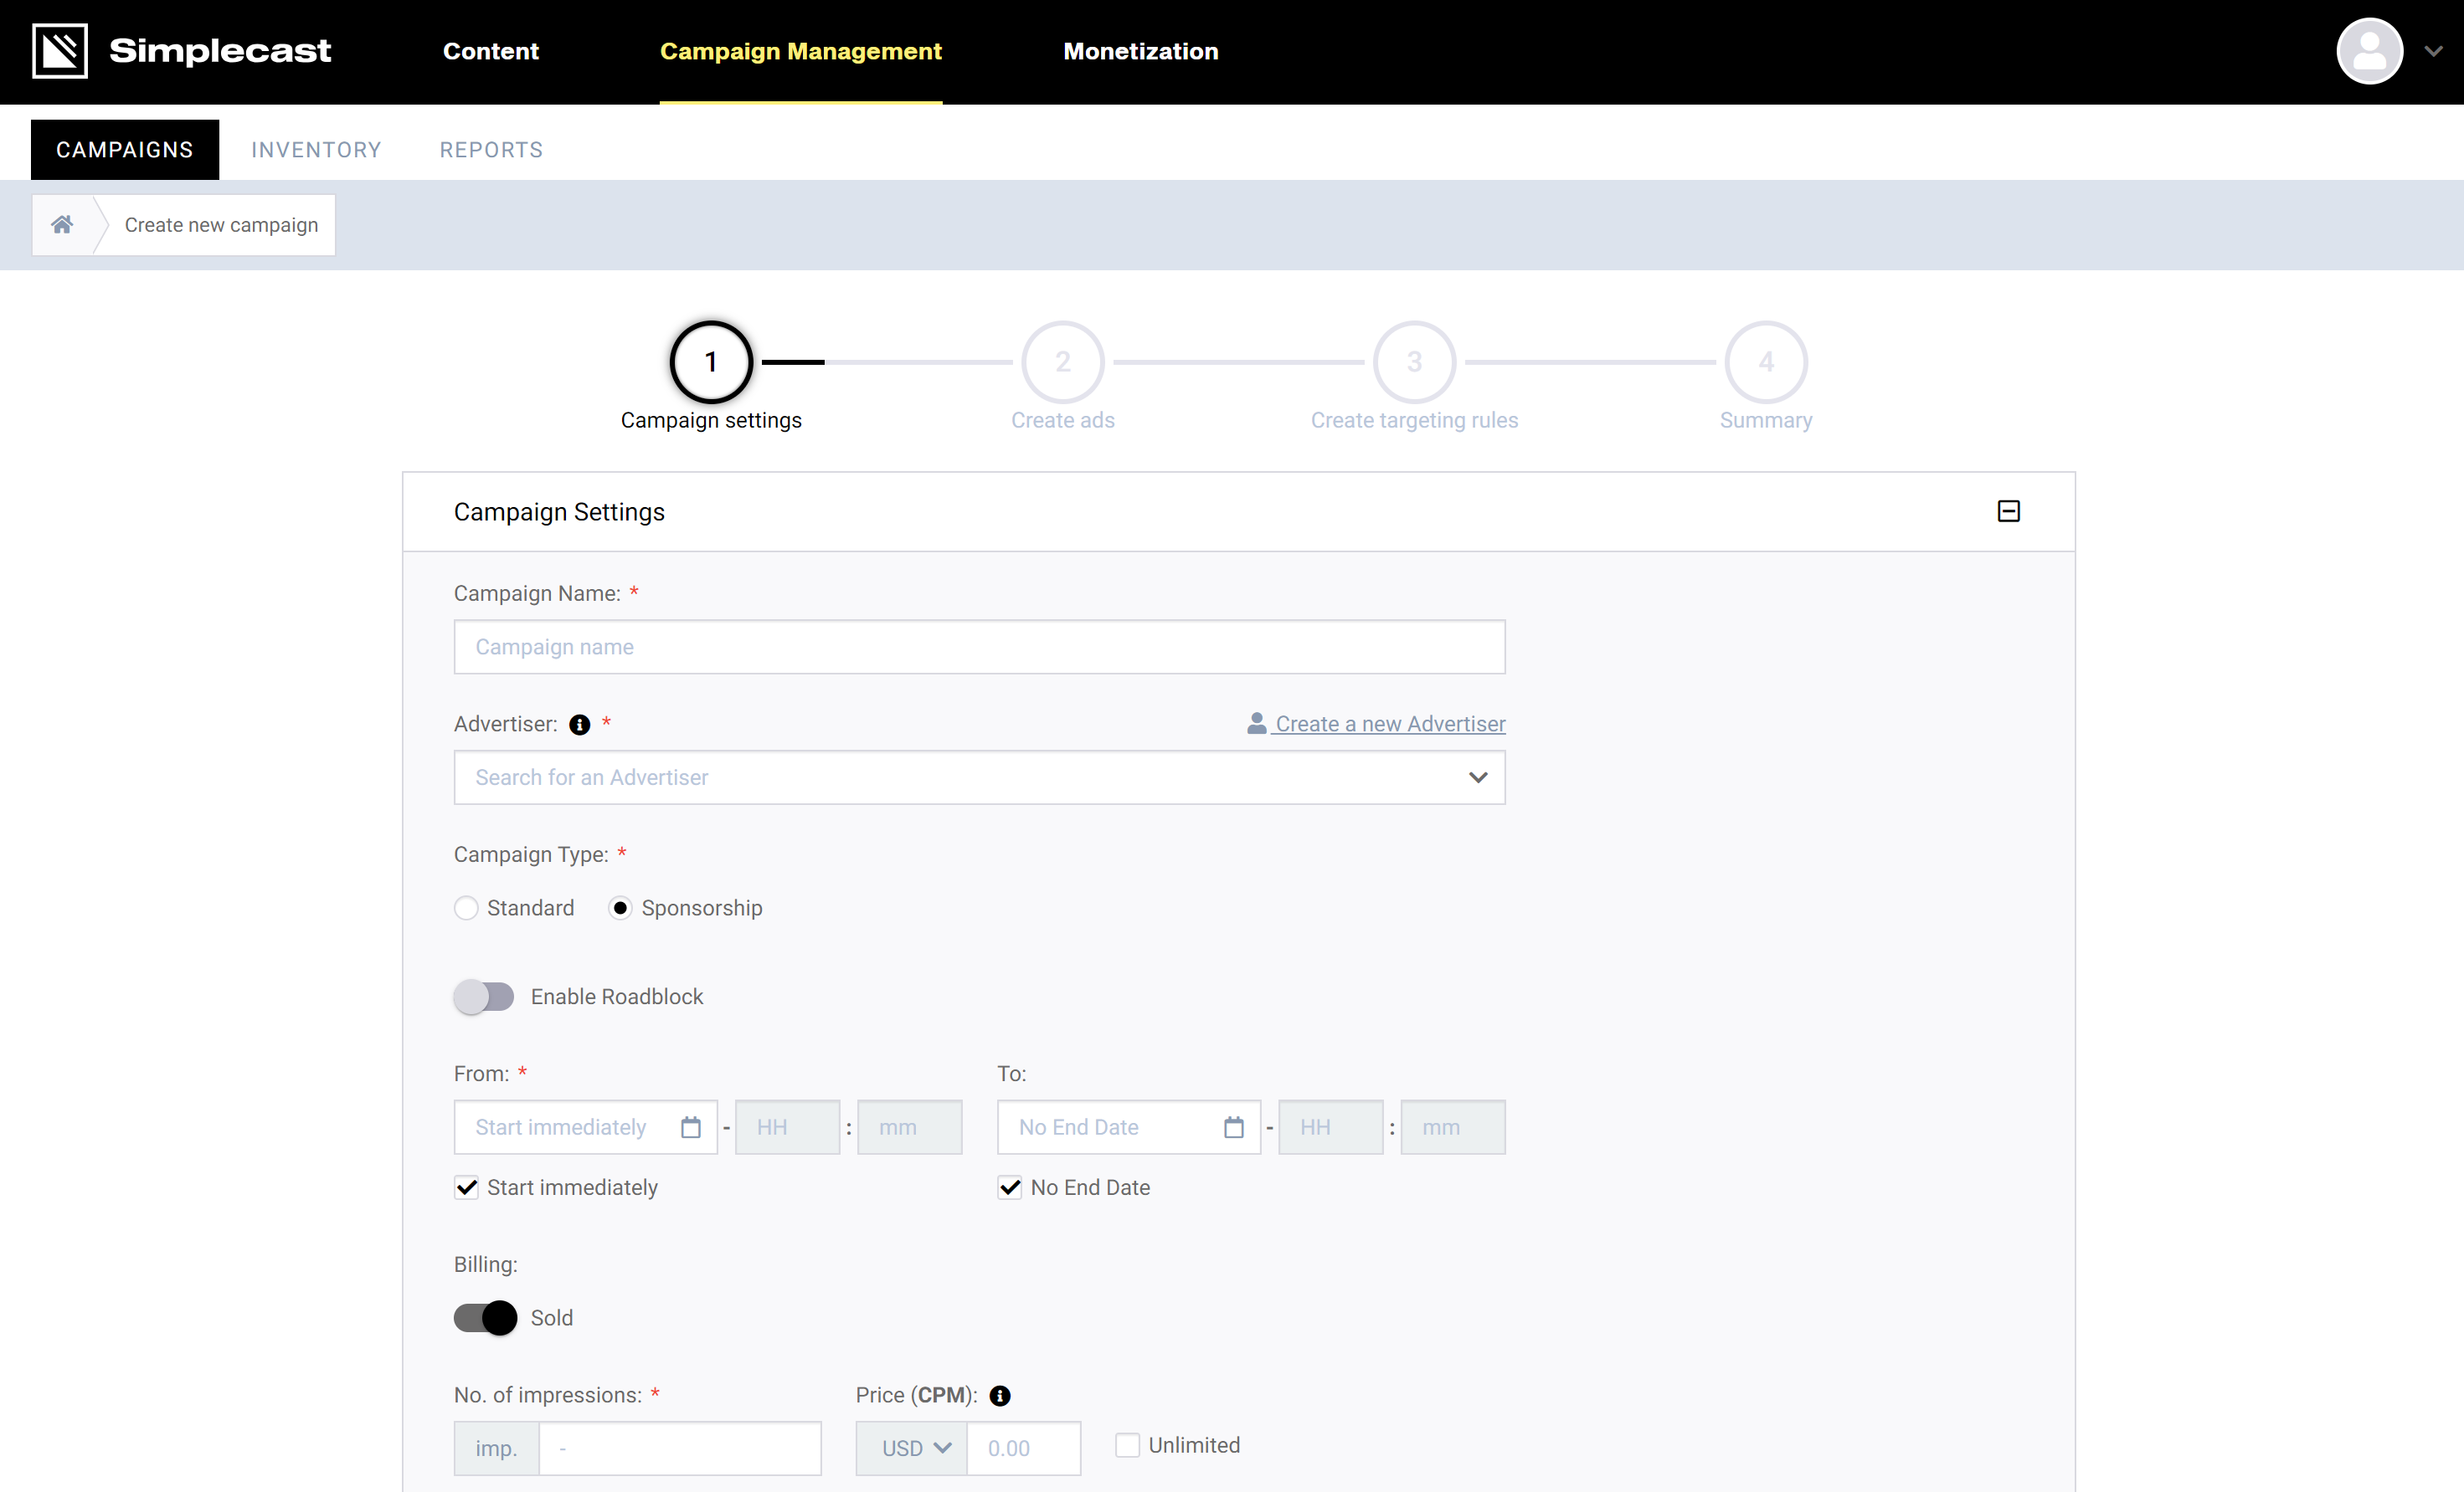Image resolution: width=2464 pixels, height=1492 pixels.
Task: Click the Campaign name input field
Action: [979, 647]
